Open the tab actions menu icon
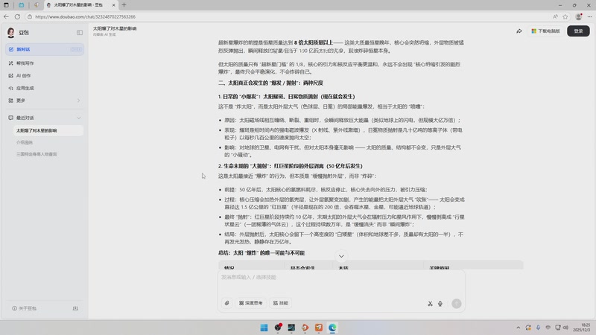The height and width of the screenshot is (335, 596). click(x=6, y=5)
